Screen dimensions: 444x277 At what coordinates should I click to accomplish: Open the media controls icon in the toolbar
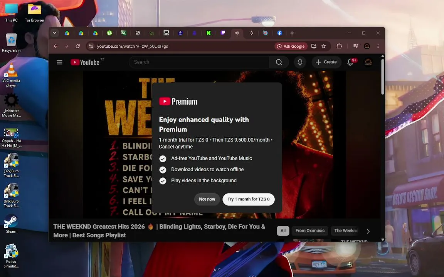pos(356,46)
